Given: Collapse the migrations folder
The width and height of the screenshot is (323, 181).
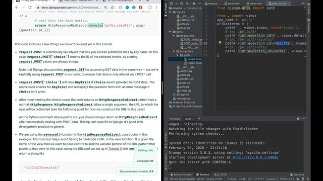Looking at the screenshot, I should 174,36.
